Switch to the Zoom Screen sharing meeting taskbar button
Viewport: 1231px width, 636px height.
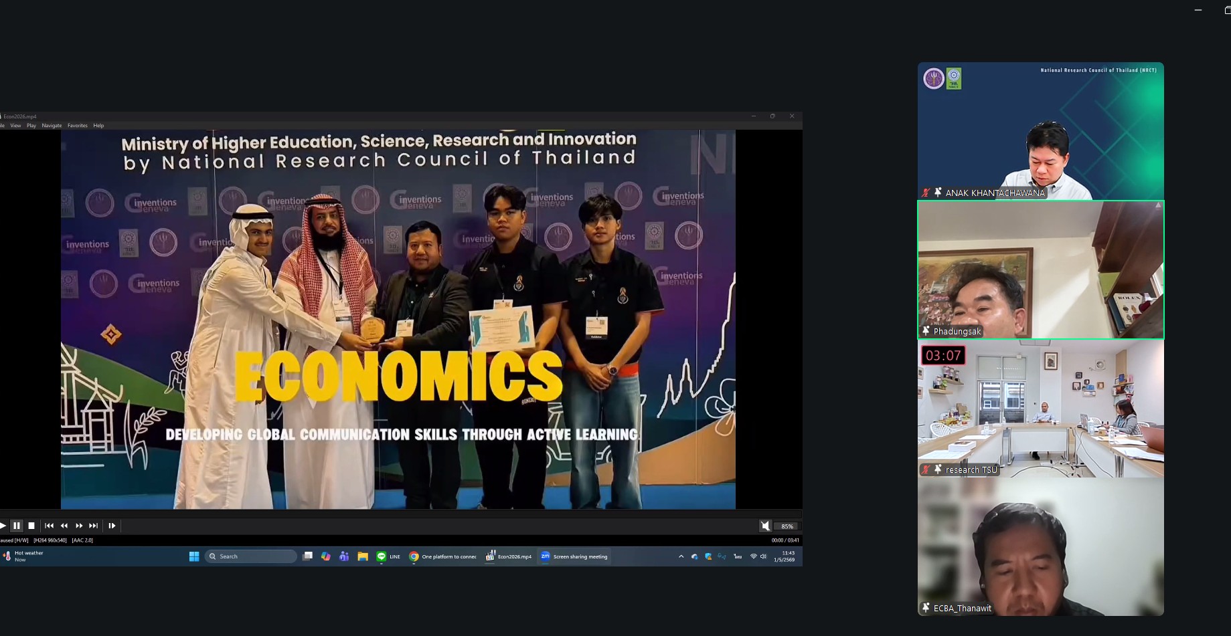point(574,556)
